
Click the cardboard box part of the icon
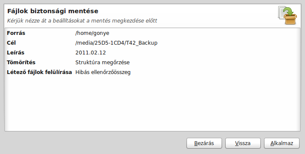click(290, 20)
